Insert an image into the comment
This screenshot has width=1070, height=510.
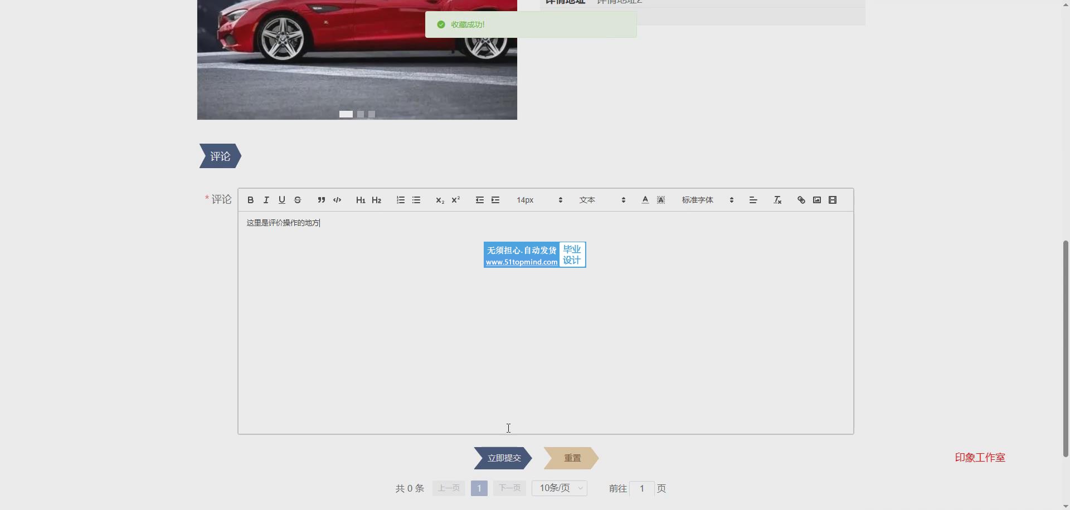(817, 200)
